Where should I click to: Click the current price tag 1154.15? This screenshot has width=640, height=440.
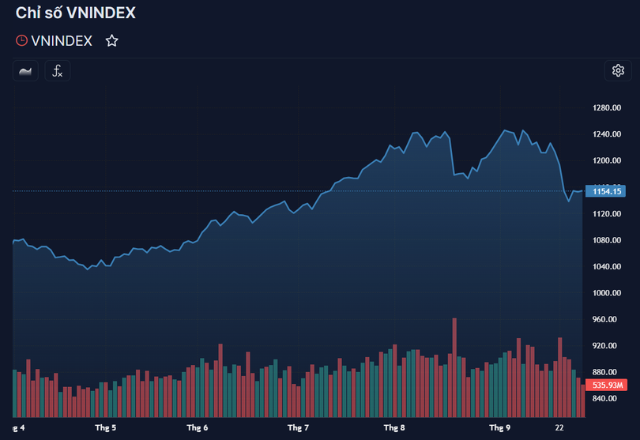click(x=608, y=191)
